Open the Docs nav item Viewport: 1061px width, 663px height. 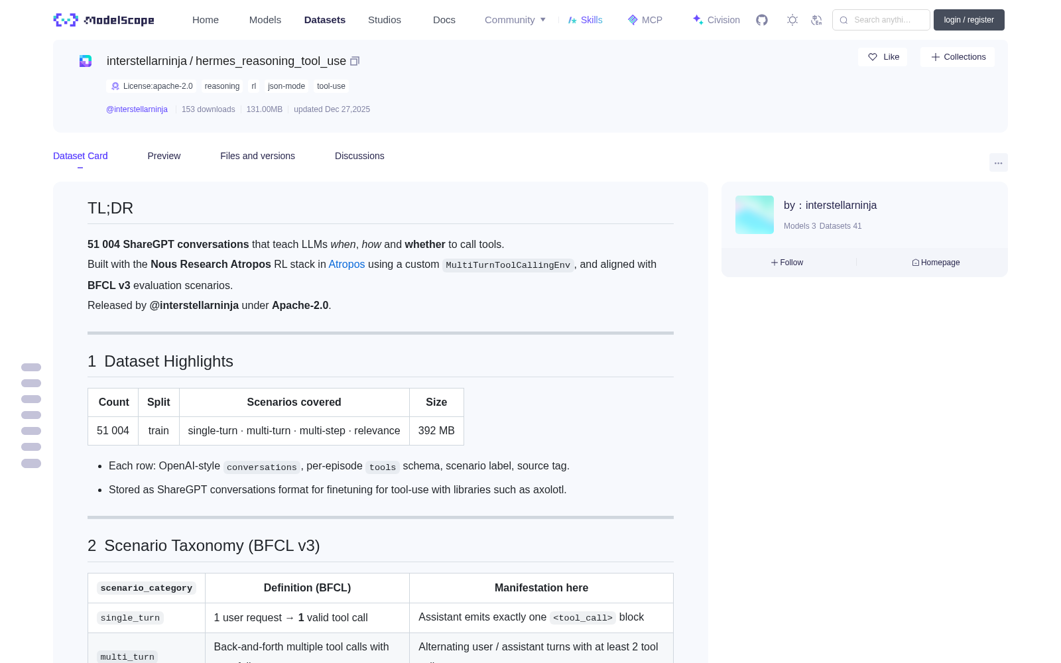444,20
